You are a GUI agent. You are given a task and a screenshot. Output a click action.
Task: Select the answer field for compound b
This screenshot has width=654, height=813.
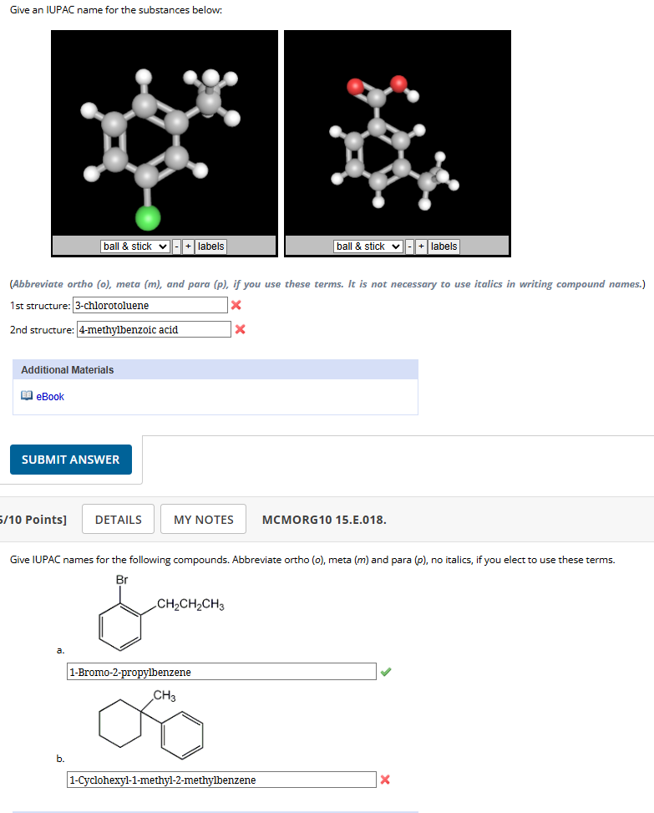[x=221, y=780]
